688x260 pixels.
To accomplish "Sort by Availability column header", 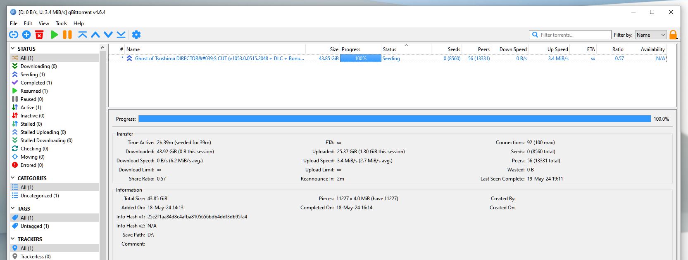I will point(646,49).
